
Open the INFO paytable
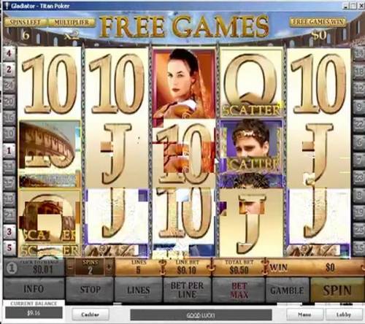point(34,289)
